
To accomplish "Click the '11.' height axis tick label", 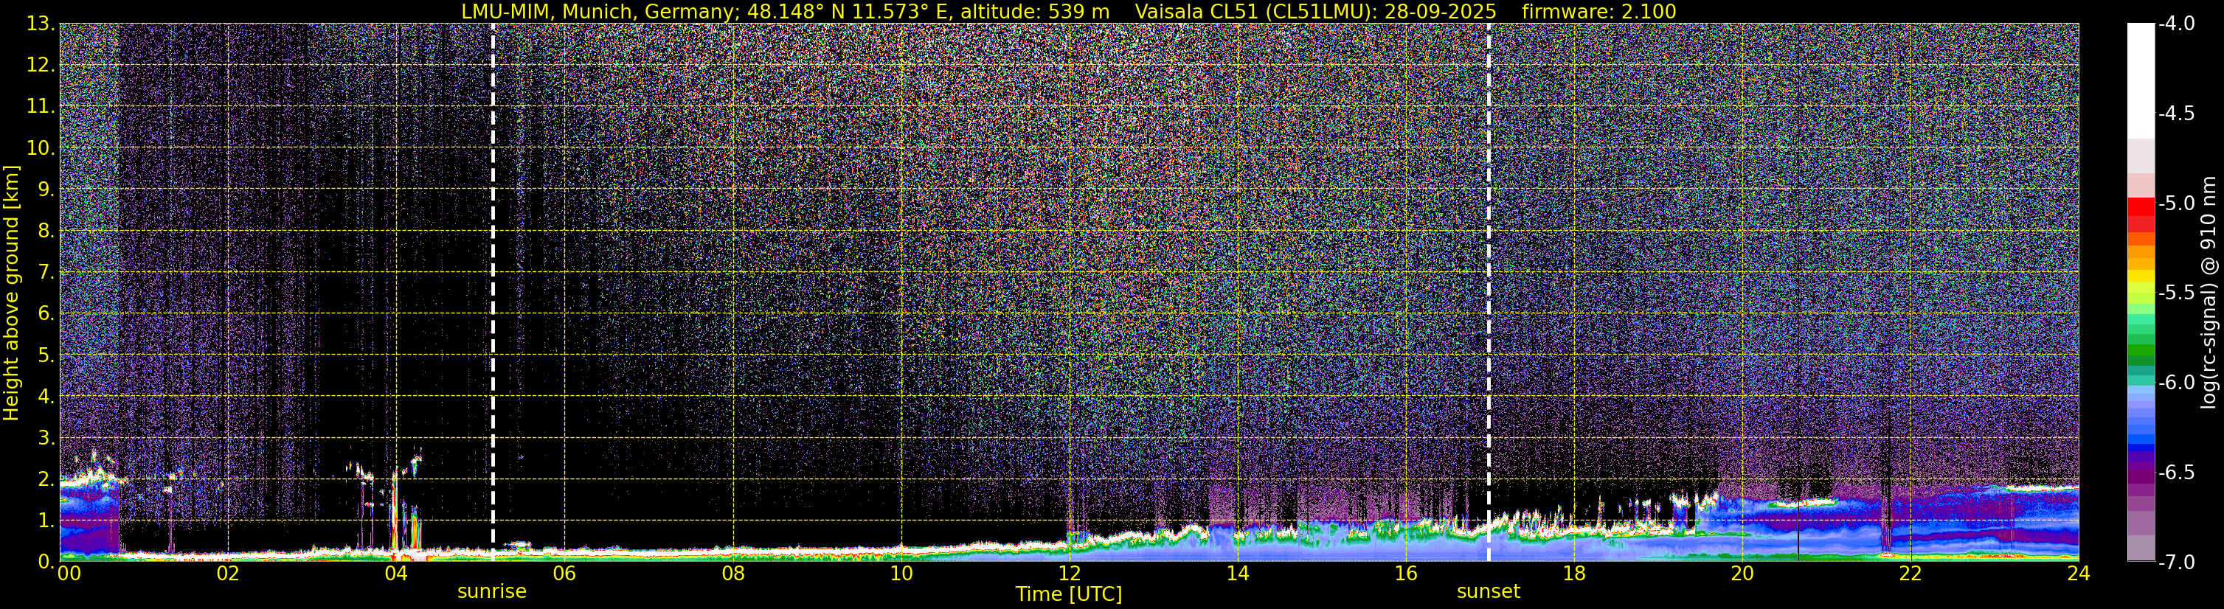I will (41, 106).
